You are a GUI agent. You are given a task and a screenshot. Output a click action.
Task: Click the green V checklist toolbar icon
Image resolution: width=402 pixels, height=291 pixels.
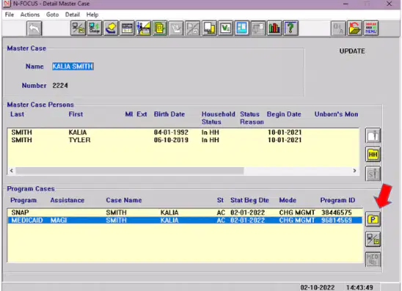225,28
